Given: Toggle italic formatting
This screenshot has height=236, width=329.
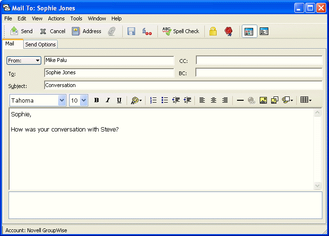Looking at the screenshot, I should (108, 100).
